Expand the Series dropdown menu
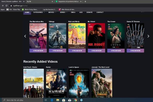This screenshot has height=102, width=153. point(64,12)
